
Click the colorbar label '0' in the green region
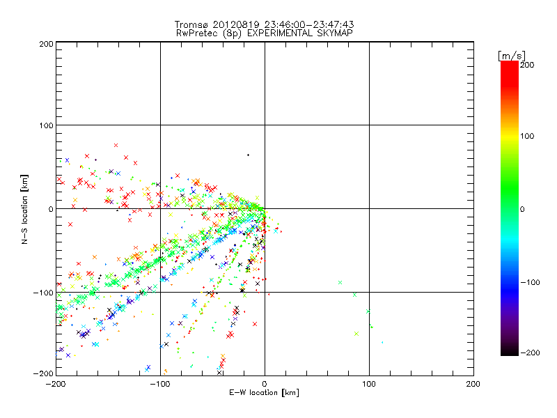pyautogui.click(x=522, y=210)
